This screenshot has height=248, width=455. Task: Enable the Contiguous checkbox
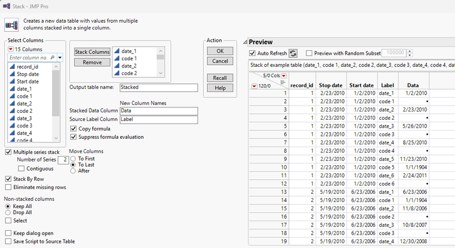pos(21,169)
